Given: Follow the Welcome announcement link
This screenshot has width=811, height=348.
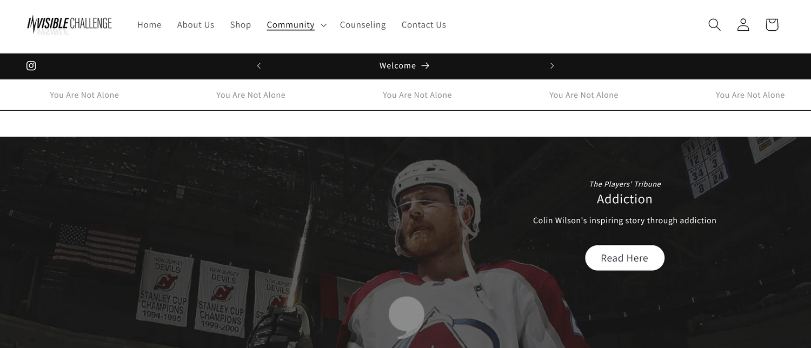Looking at the screenshot, I should pyautogui.click(x=397, y=66).
